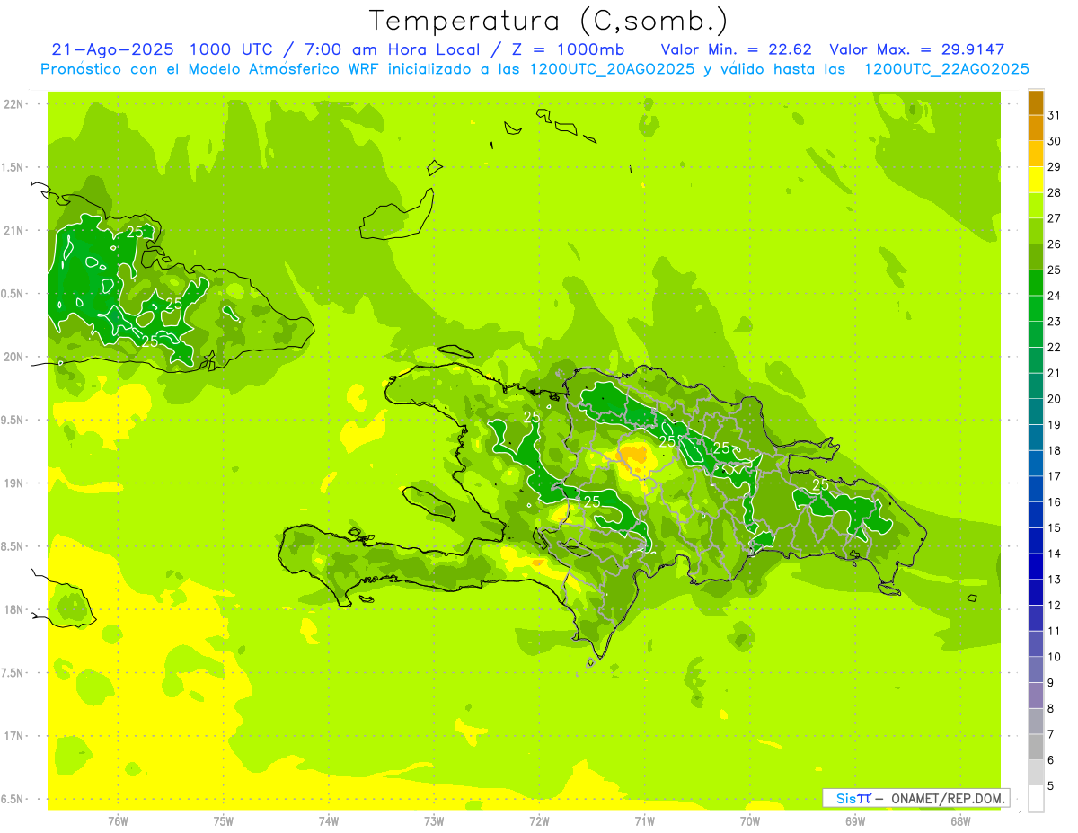The image size is (1078, 833).
Task: Click the legend value 28
Action: pyautogui.click(x=1054, y=192)
